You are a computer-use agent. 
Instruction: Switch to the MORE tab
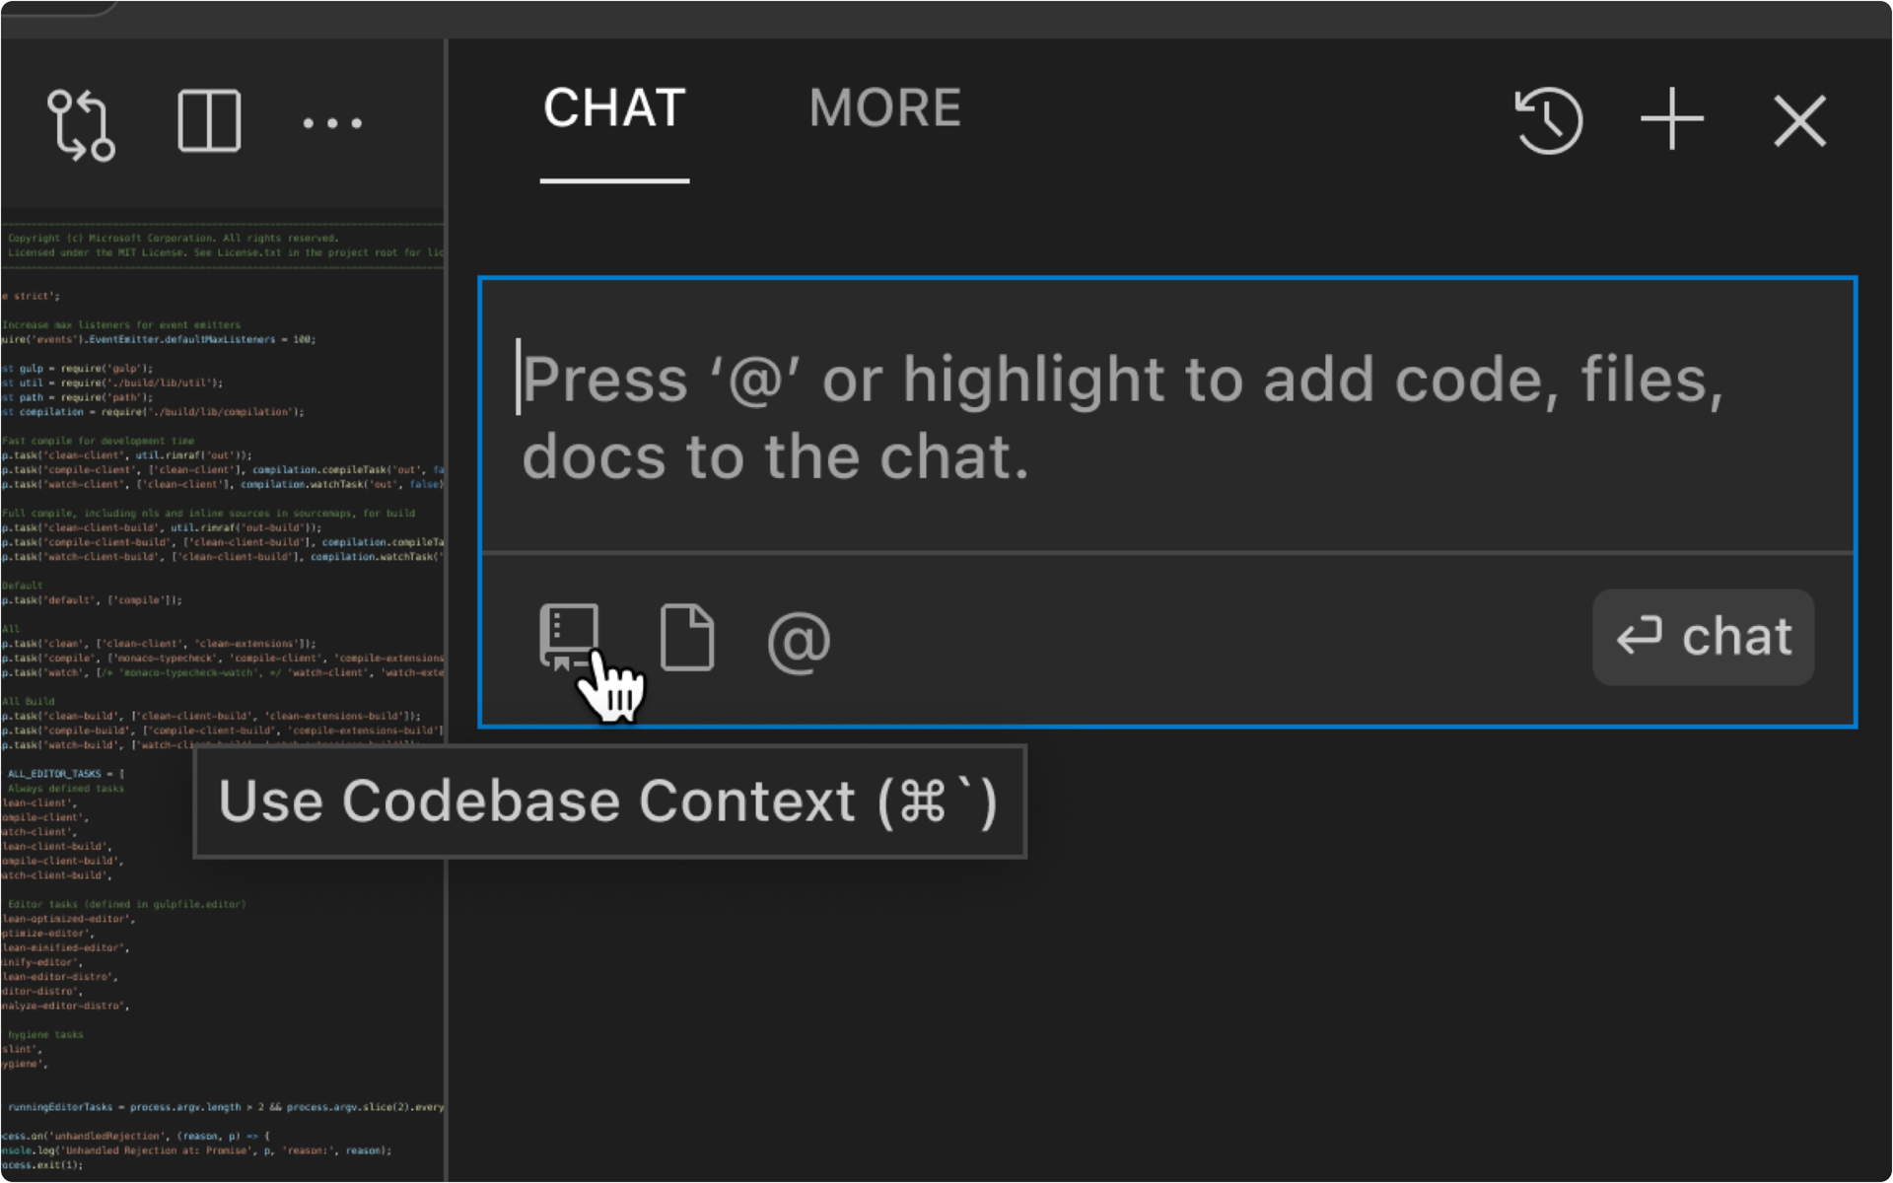(884, 108)
